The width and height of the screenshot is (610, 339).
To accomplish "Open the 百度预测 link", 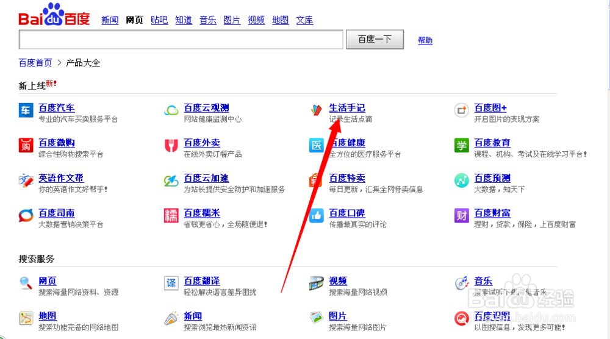I will [x=492, y=177].
